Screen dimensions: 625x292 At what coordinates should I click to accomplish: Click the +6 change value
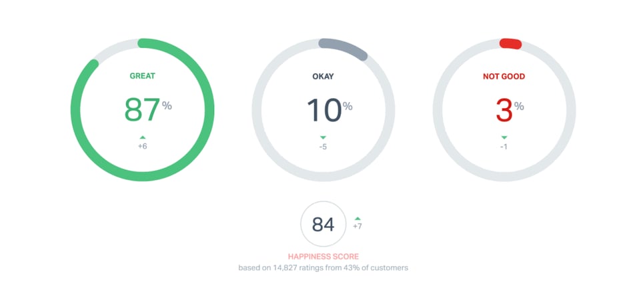(x=142, y=147)
